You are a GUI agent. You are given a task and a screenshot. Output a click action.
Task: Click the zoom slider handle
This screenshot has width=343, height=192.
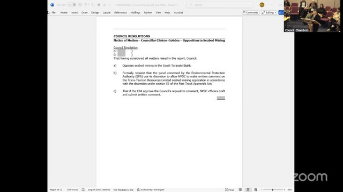(x=273, y=190)
